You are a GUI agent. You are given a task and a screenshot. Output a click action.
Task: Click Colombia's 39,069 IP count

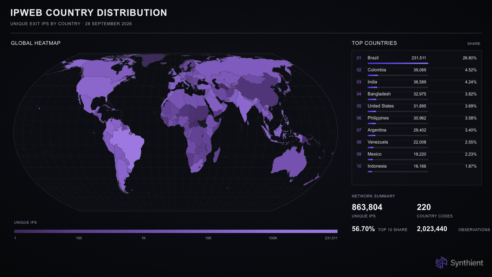tap(420, 70)
